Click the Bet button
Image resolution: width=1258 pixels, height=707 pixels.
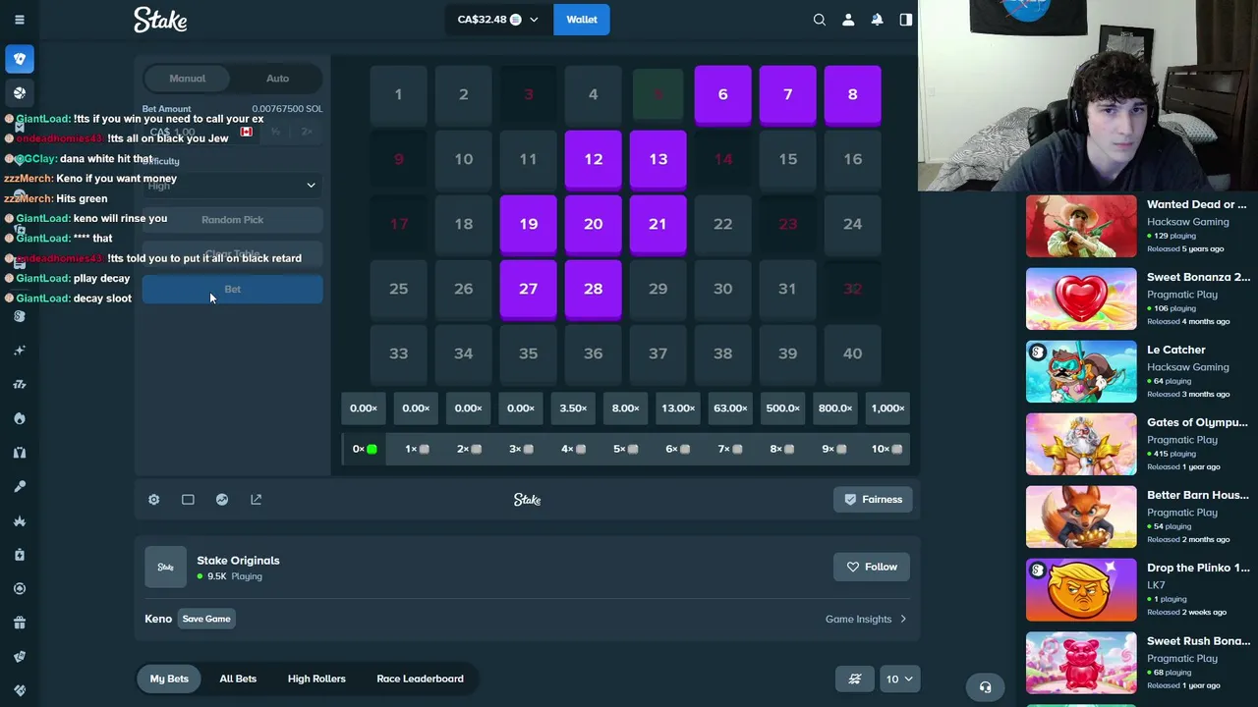click(232, 290)
